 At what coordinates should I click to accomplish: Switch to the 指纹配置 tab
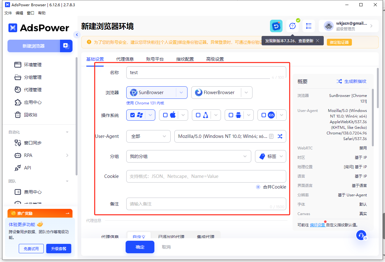[185, 59]
